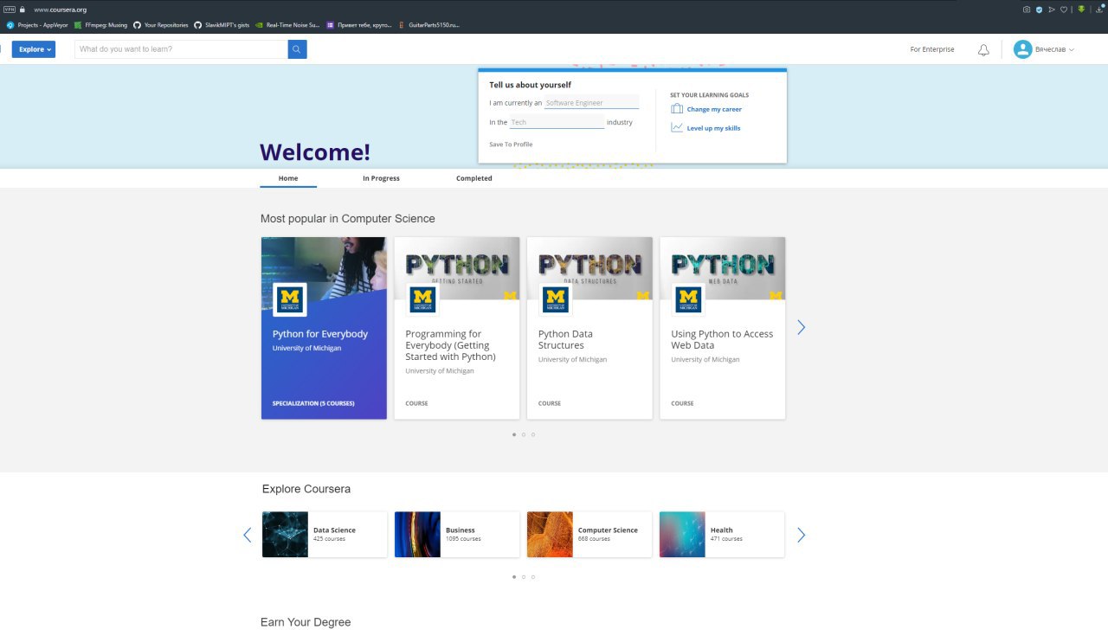Click the For Enterprise link
The width and height of the screenshot is (1108, 636).
pyautogui.click(x=932, y=49)
